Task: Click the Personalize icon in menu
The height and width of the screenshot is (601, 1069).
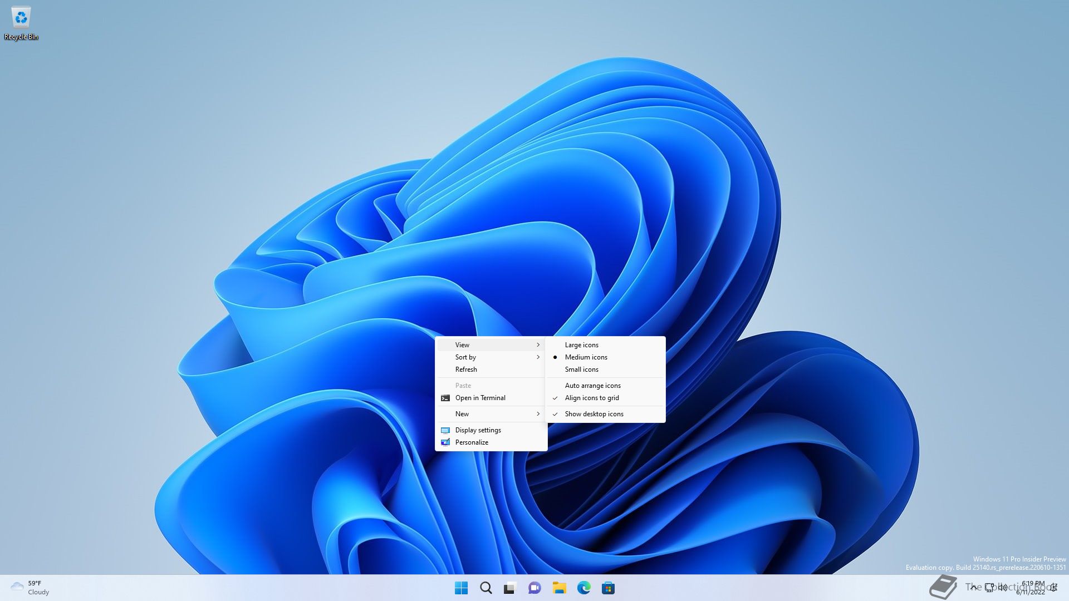Action: (445, 442)
